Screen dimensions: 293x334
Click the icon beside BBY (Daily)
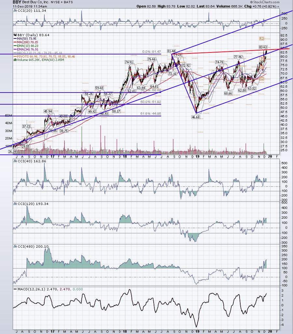(x=15, y=35)
